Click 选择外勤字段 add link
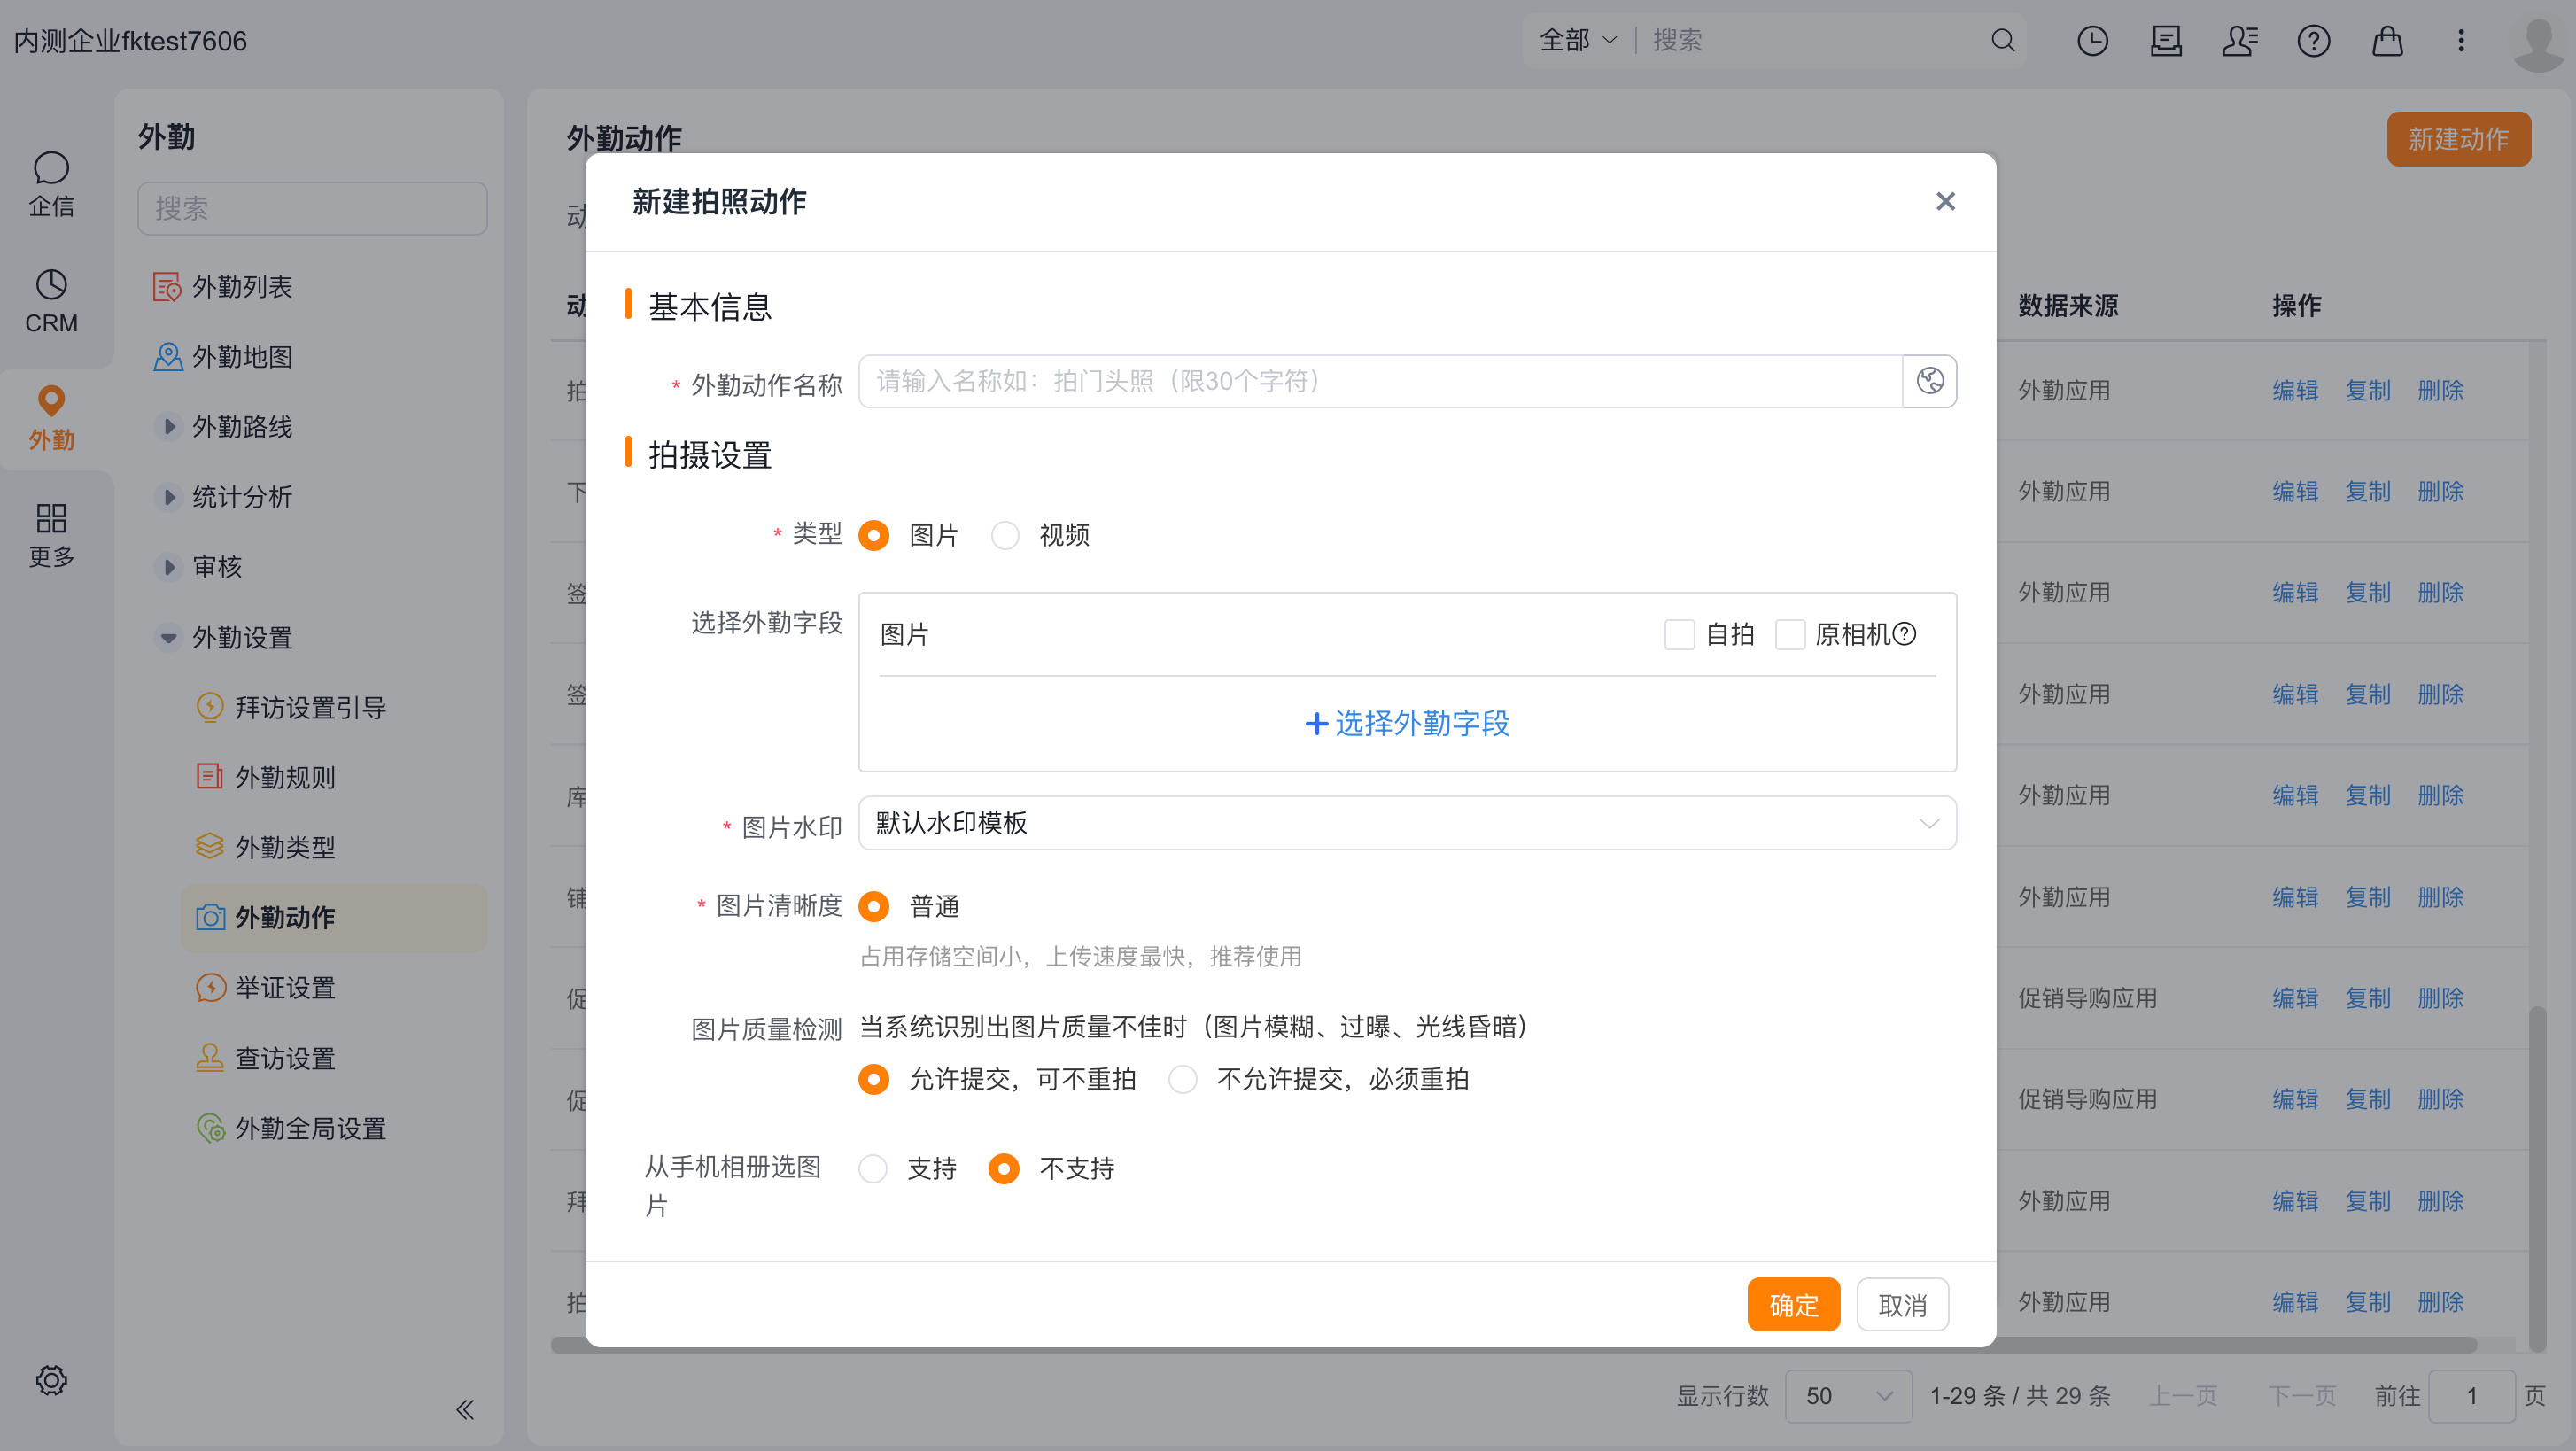Viewport: 2576px width, 1451px height. 1407,723
